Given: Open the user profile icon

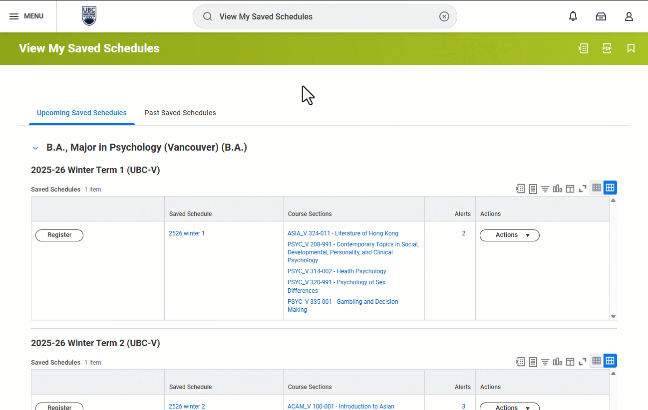Looking at the screenshot, I should (x=629, y=16).
